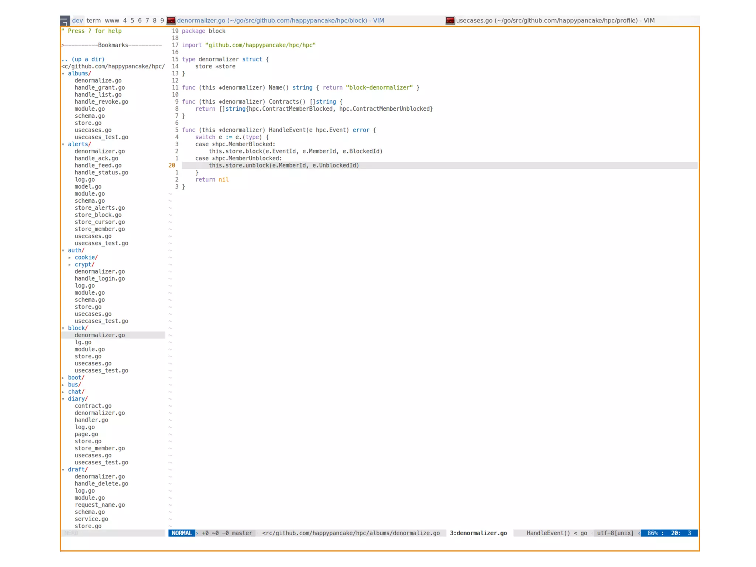This screenshot has width=756, height=567.
Task: Collapse the albums/ folder arrow
Action: point(63,74)
